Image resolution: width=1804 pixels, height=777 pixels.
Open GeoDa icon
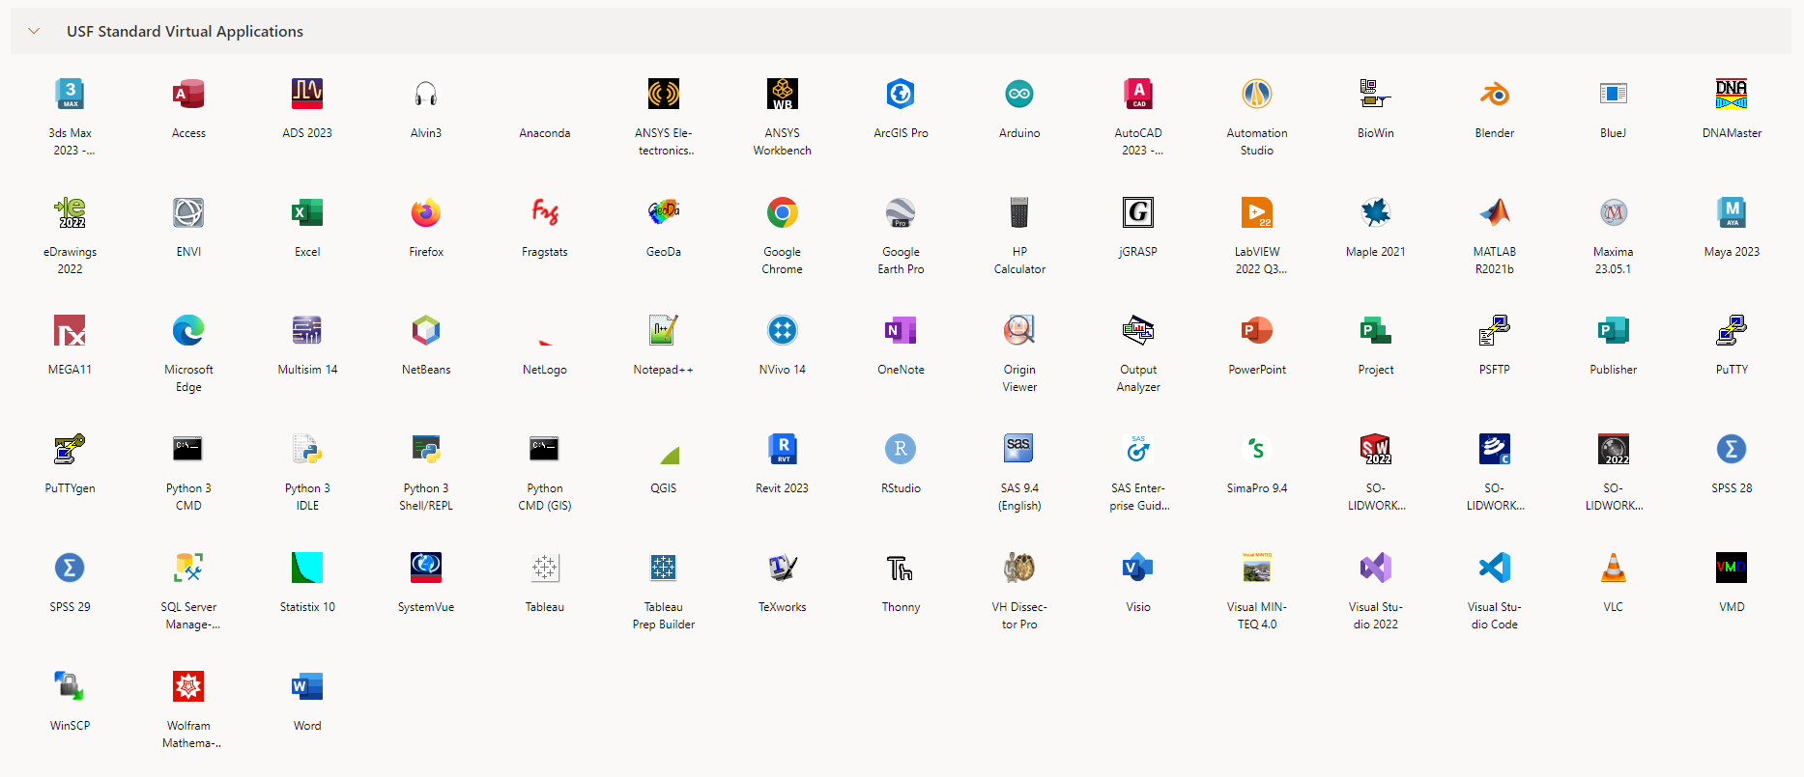[x=664, y=212]
